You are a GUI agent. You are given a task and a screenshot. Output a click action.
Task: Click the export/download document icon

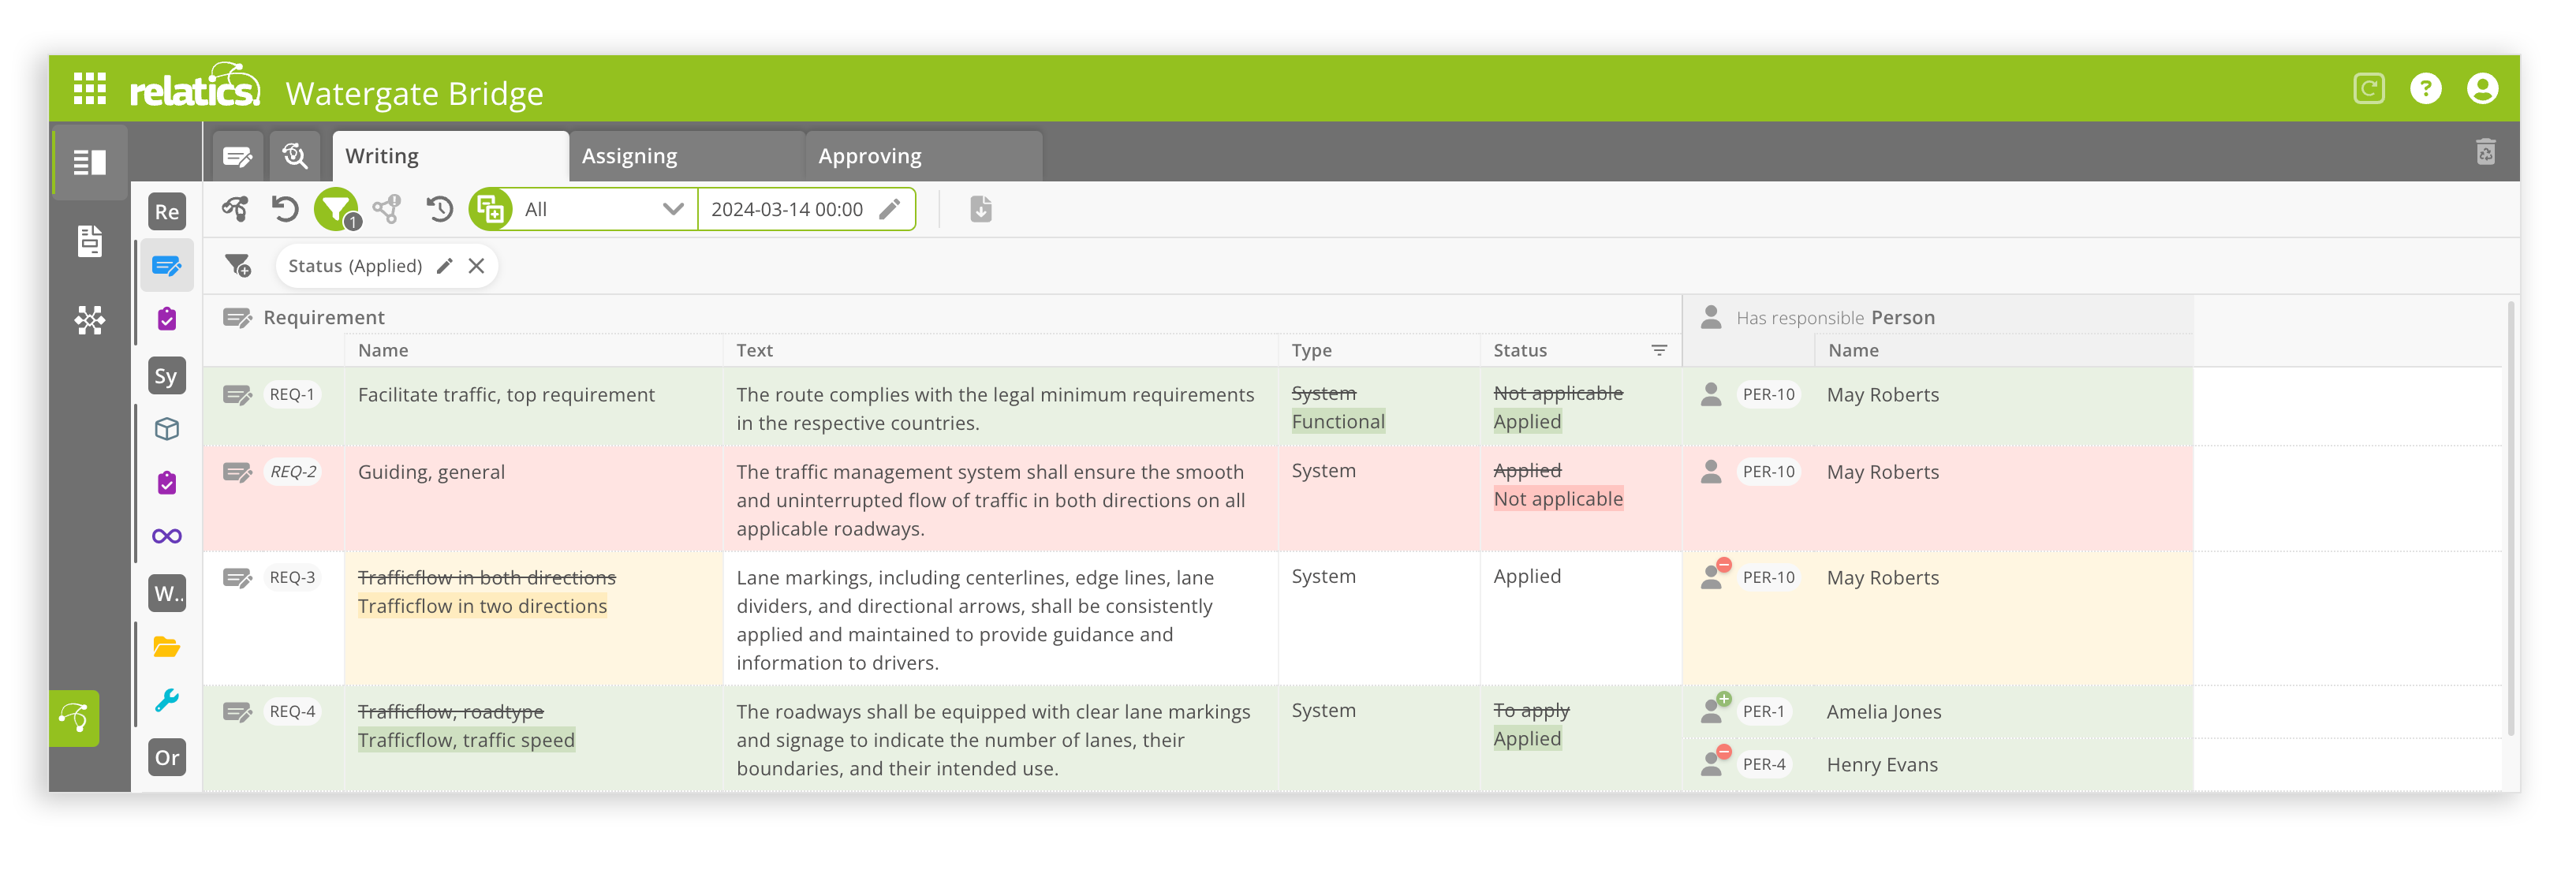(x=980, y=209)
